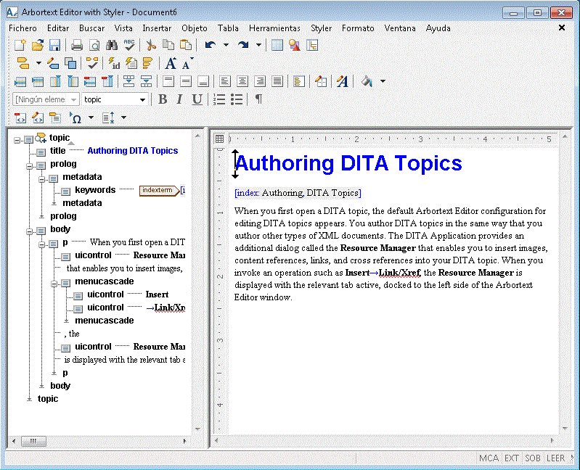Click the Paste clipboard icon
This screenshot has height=470, width=580.
click(x=186, y=45)
